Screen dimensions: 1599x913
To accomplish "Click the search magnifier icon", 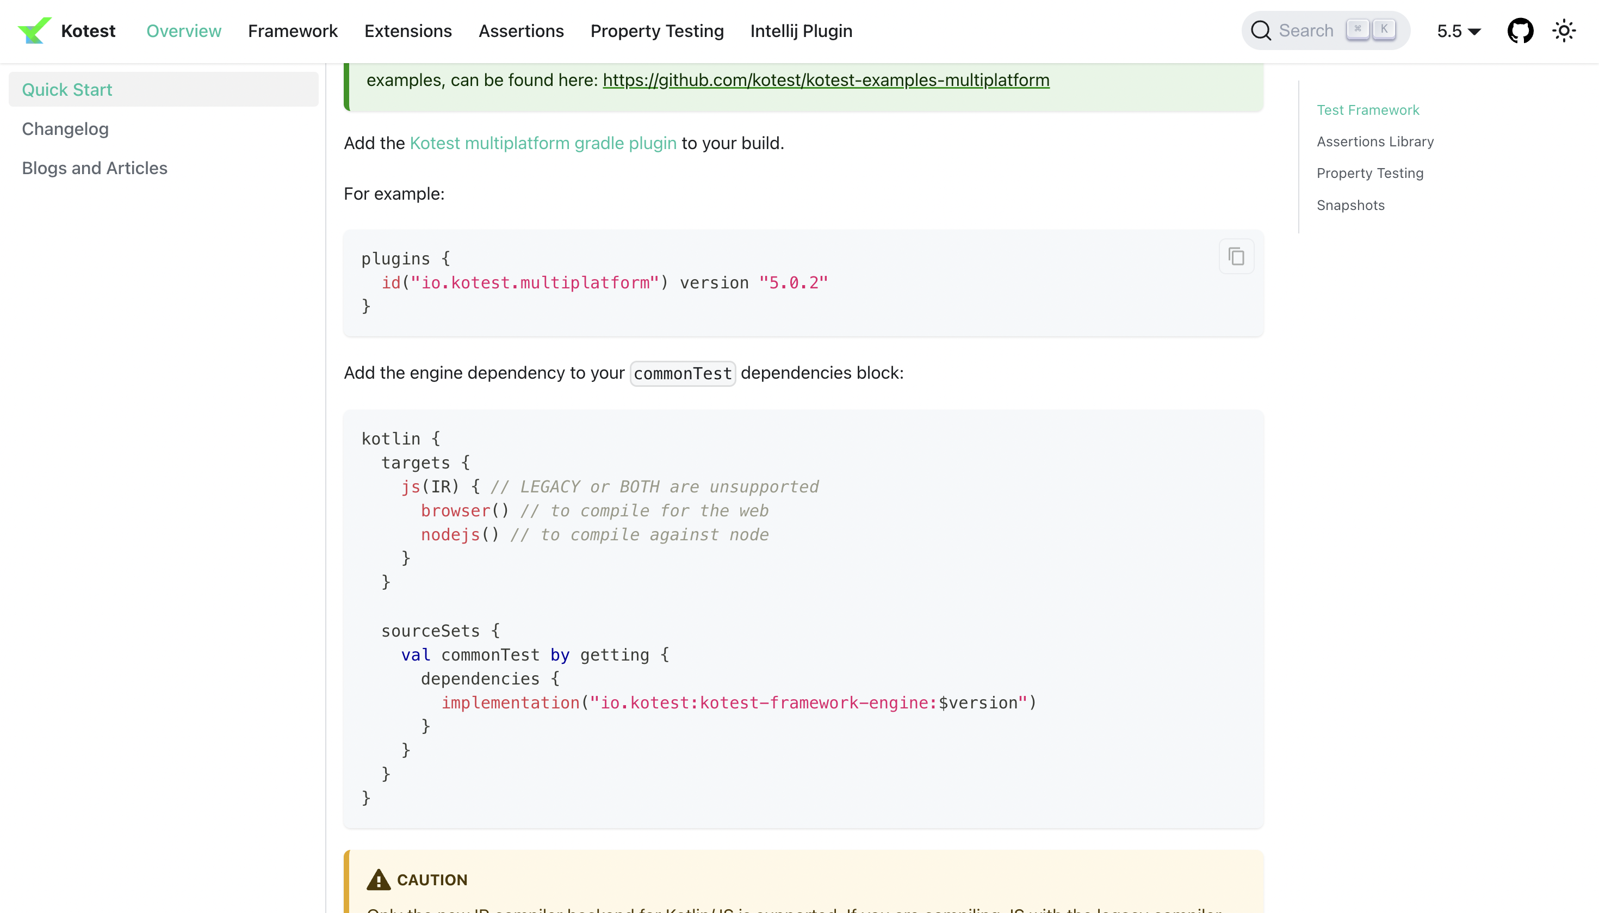I will (x=1261, y=30).
